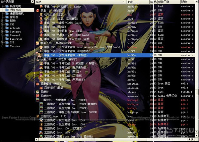Image resolution: width=199 pixels, height=142 pixels.
Task: Click the icon of 忍者战士
Action: tap(37, 96)
